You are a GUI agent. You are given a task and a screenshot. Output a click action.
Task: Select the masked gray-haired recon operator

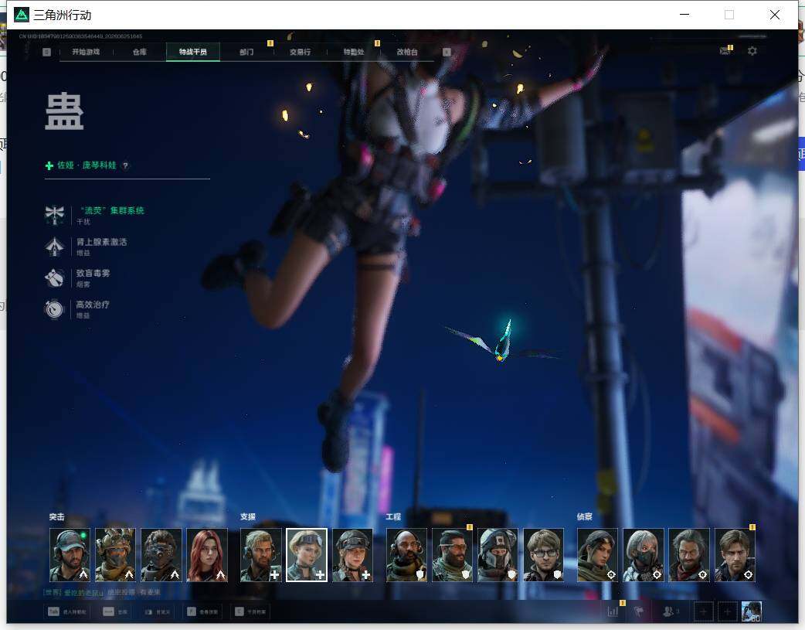point(644,555)
